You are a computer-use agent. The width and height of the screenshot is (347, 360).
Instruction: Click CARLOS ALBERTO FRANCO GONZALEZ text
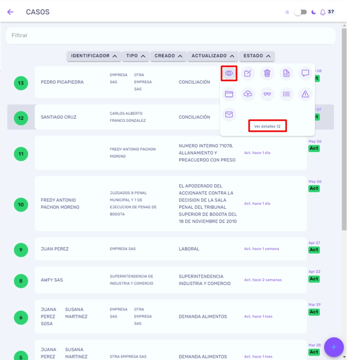click(x=128, y=117)
